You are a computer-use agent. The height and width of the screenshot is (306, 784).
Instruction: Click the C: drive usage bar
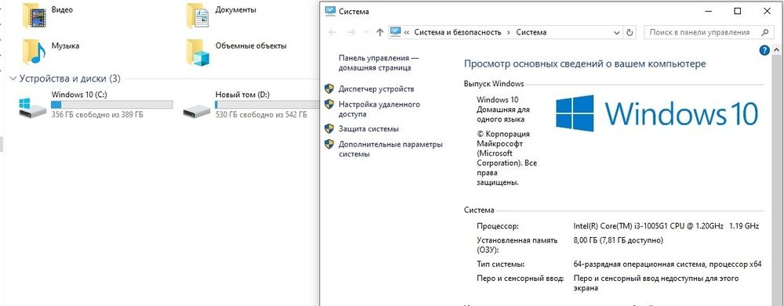coord(112,104)
